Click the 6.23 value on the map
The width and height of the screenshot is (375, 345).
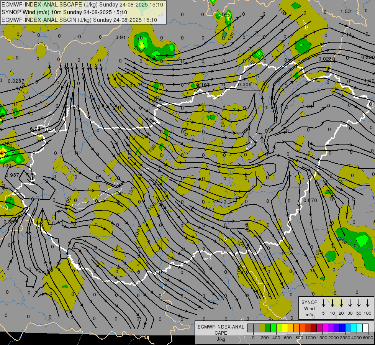(35, 129)
